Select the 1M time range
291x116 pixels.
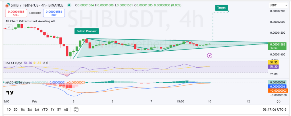pos(22,109)
